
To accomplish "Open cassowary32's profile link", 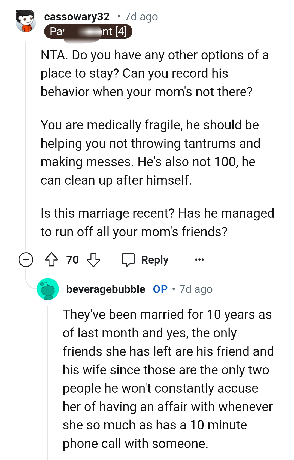I will click(77, 16).
